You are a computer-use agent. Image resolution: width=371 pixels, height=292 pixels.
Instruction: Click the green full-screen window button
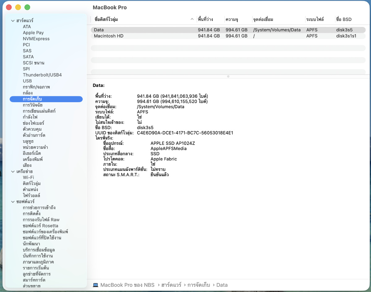(x=27, y=7)
